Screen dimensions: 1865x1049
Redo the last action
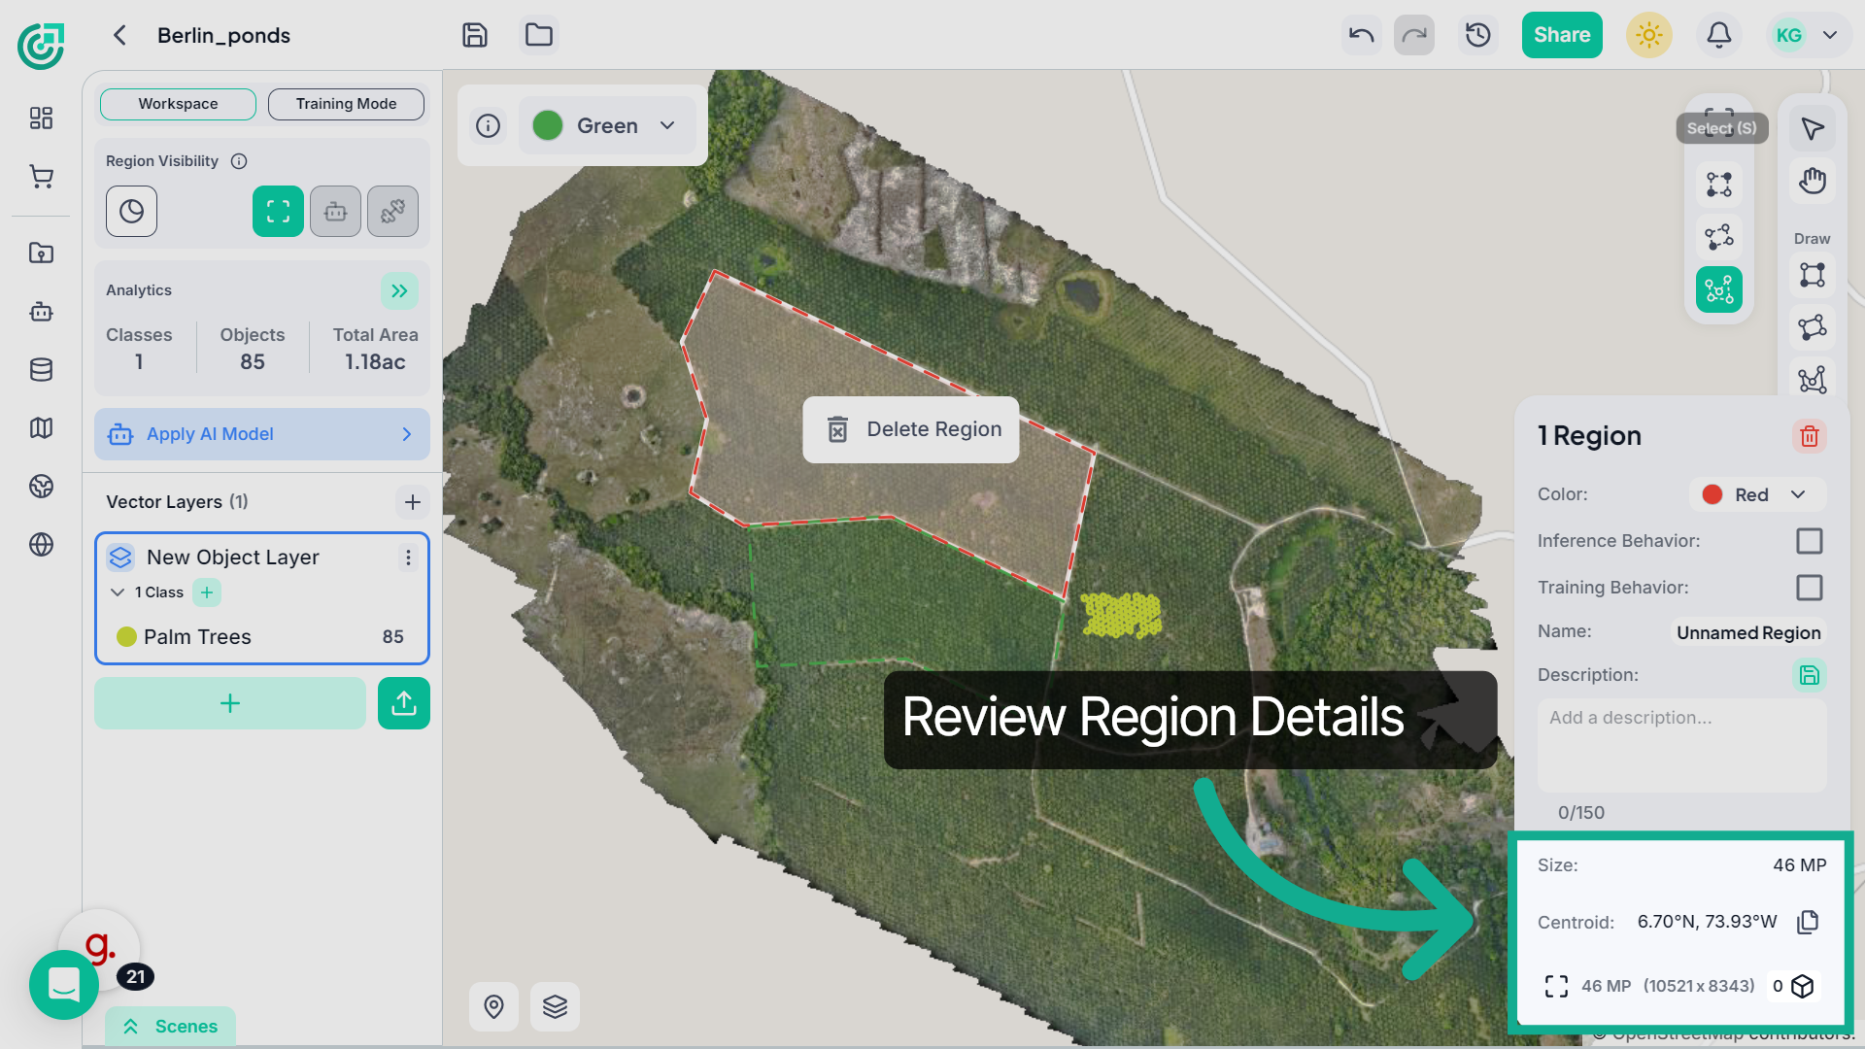click(x=1414, y=35)
